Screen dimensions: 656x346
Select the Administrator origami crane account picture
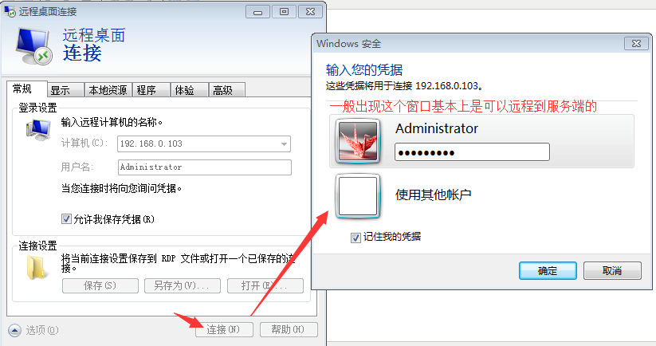coord(358,141)
